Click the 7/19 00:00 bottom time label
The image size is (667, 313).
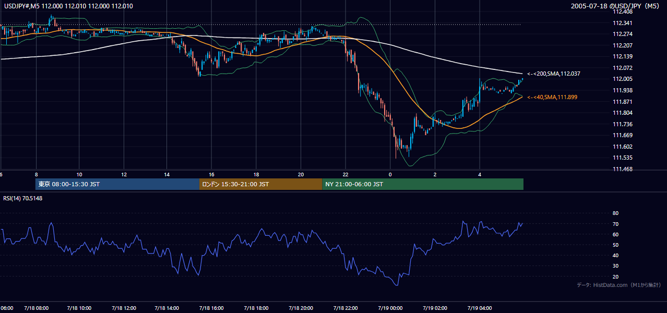click(390, 308)
